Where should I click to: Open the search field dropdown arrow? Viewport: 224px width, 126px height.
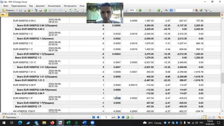tap(194, 10)
